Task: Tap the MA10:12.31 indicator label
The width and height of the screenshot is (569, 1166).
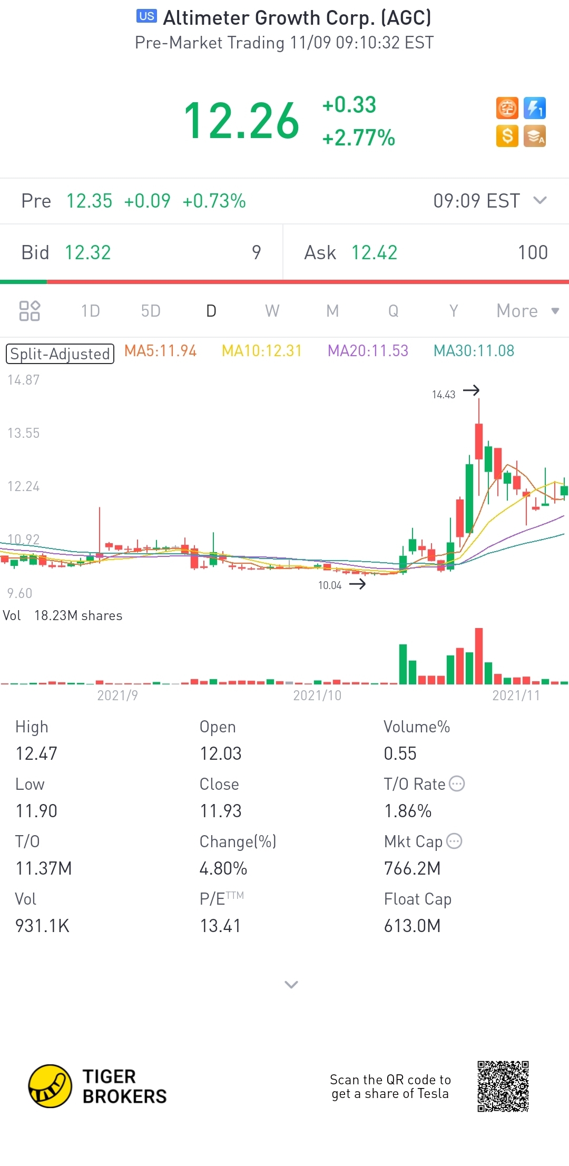Action: point(262,351)
